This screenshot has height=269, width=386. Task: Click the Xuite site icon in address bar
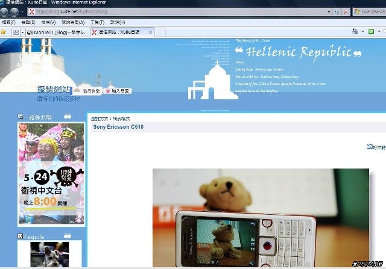coord(32,11)
